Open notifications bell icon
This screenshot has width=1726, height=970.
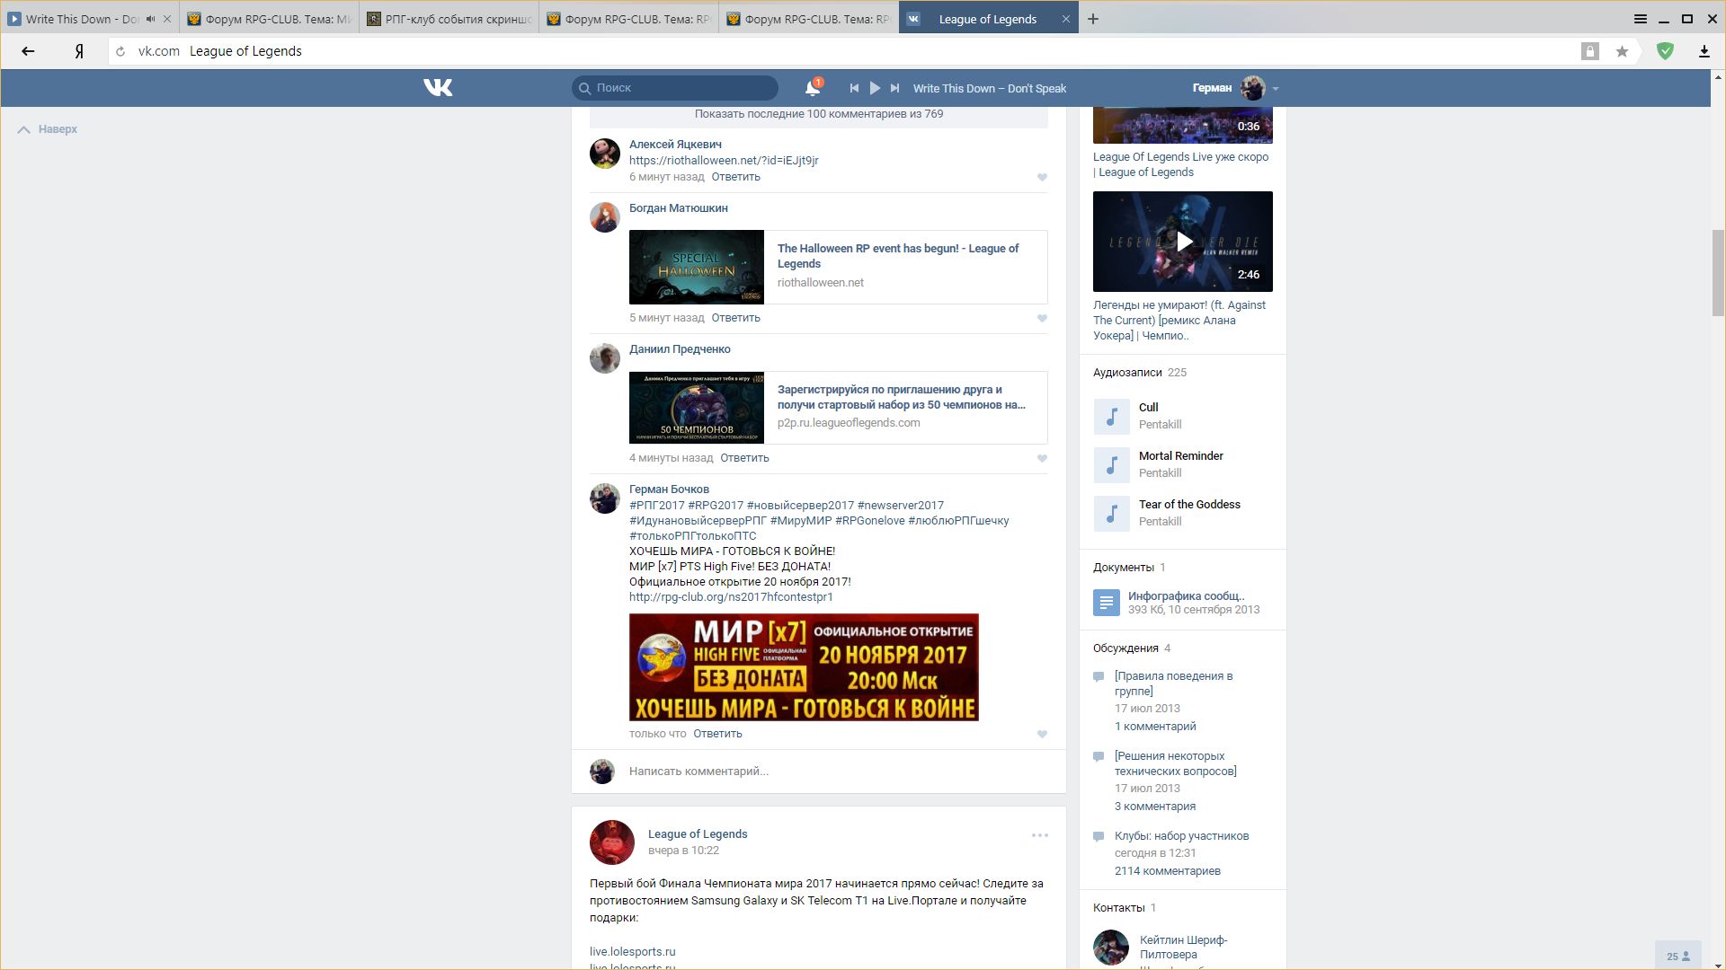pyautogui.click(x=813, y=87)
